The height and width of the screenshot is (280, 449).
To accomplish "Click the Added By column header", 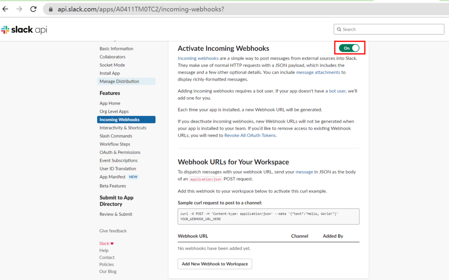I will [x=333, y=236].
